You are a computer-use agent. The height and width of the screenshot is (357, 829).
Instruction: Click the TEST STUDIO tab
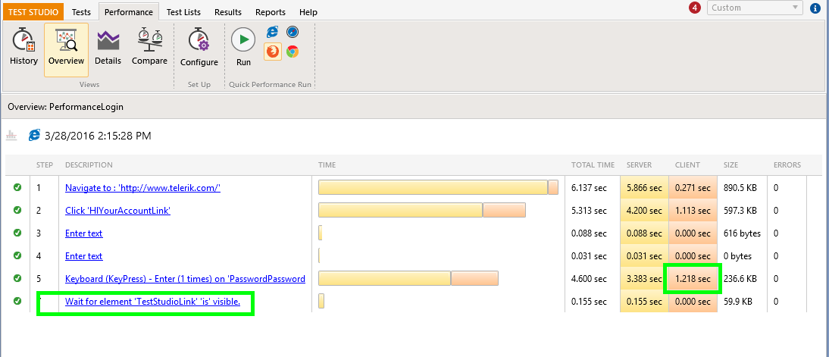tap(33, 11)
